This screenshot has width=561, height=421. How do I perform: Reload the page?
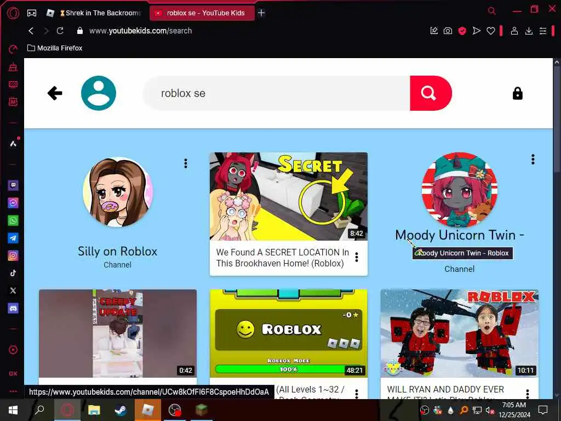[x=60, y=31]
